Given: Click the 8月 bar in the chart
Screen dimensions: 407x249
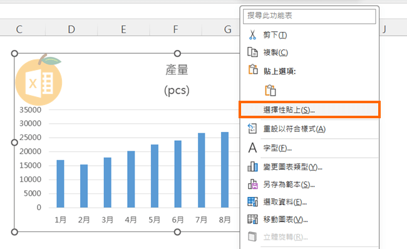Looking at the screenshot, I should point(225,170).
